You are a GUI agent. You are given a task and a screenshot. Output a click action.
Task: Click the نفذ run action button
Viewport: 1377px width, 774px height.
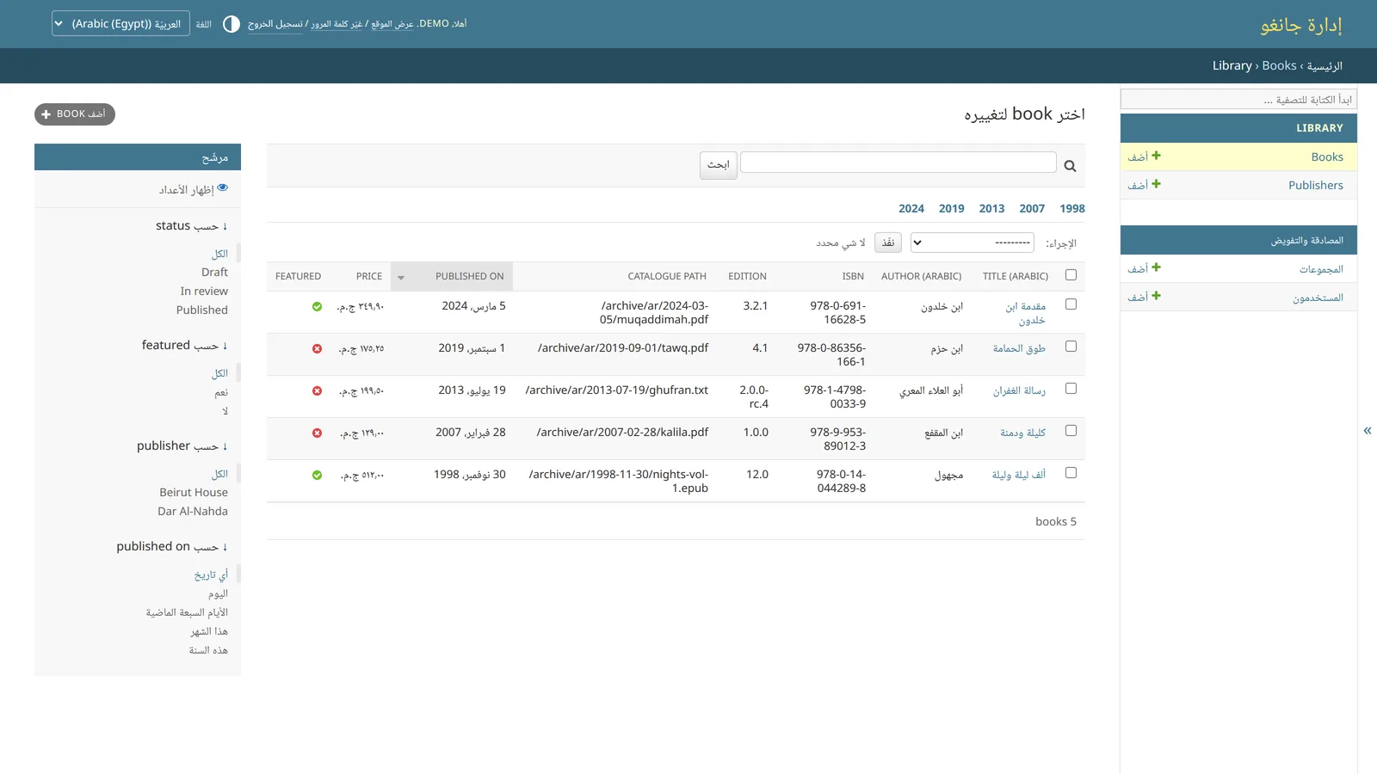[x=888, y=243]
